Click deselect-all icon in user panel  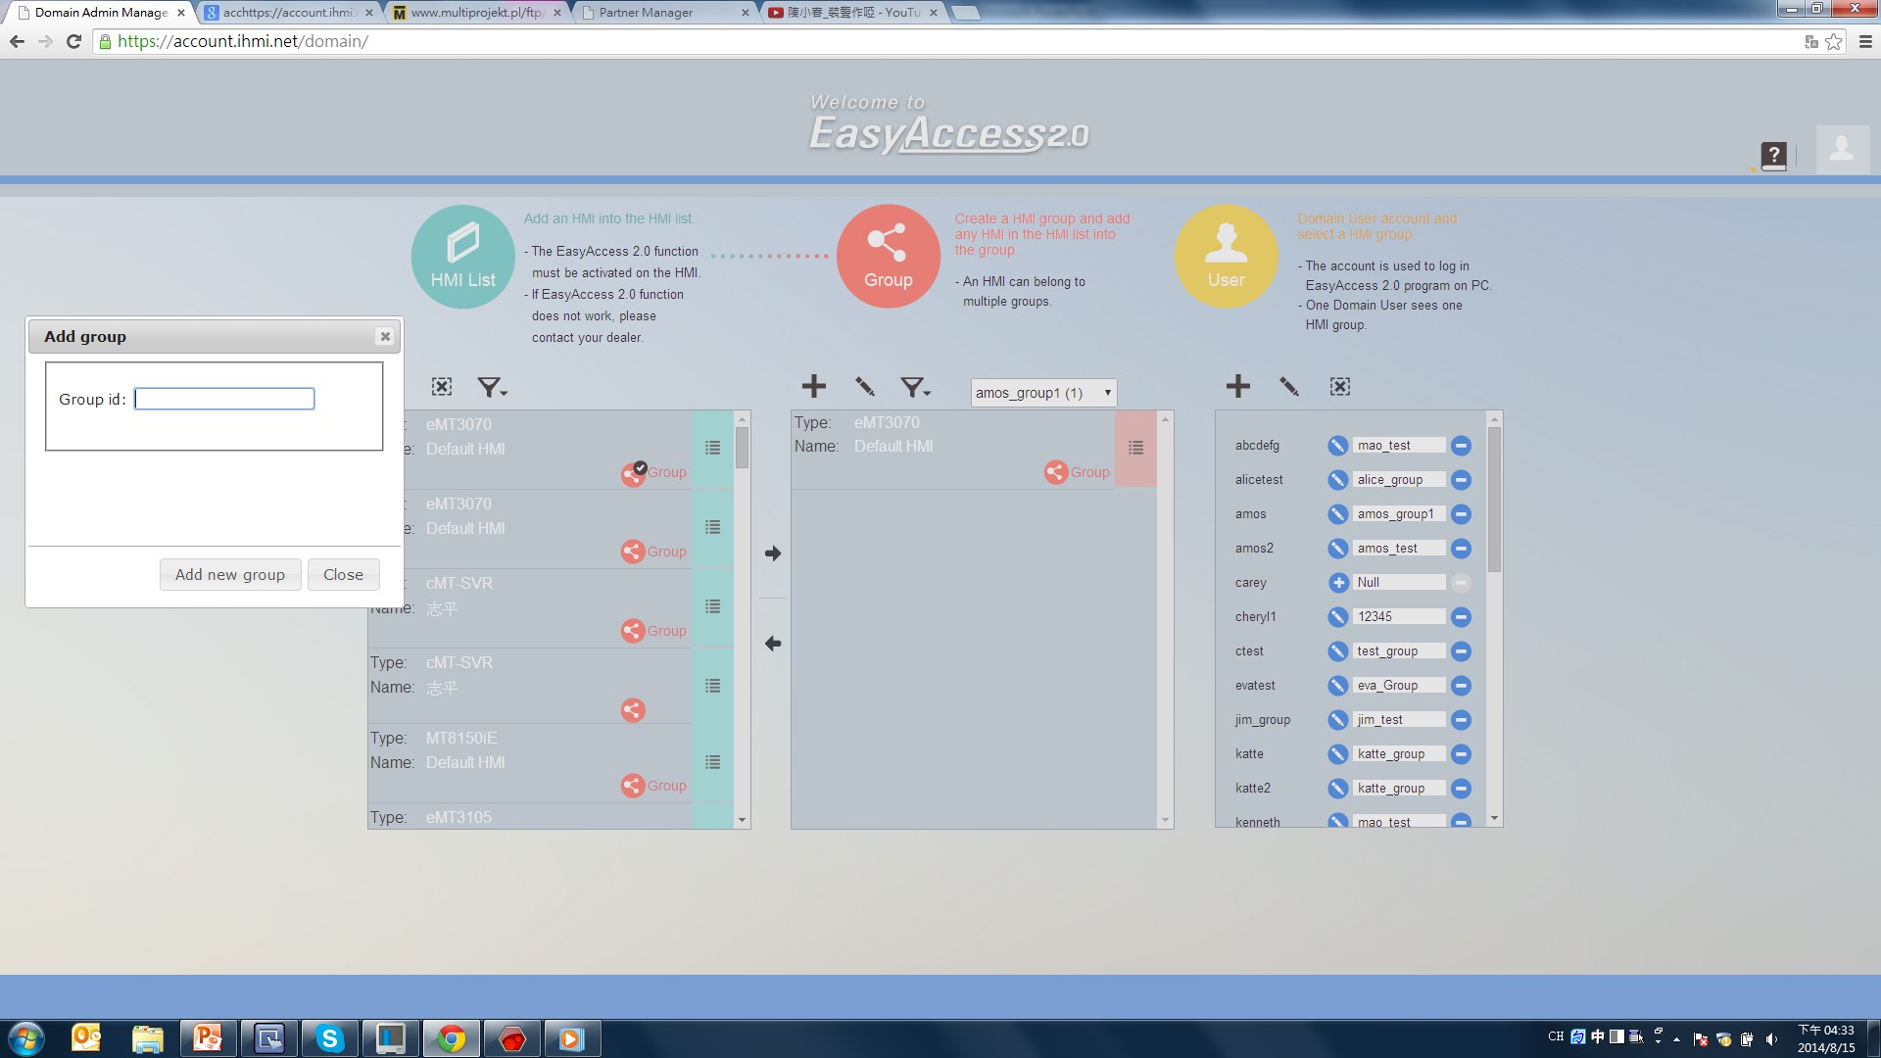point(1340,387)
